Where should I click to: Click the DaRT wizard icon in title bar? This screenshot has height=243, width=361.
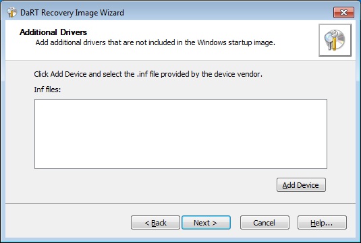pos(11,12)
